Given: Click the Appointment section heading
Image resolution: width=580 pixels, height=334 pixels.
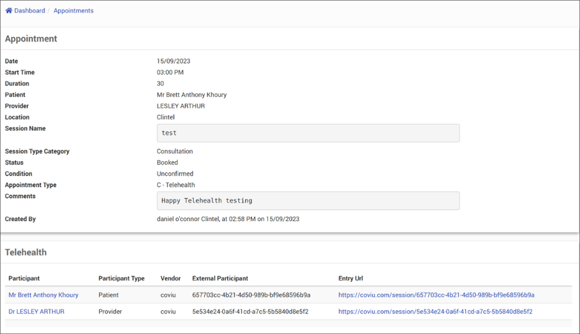Looking at the screenshot, I should tap(31, 39).
